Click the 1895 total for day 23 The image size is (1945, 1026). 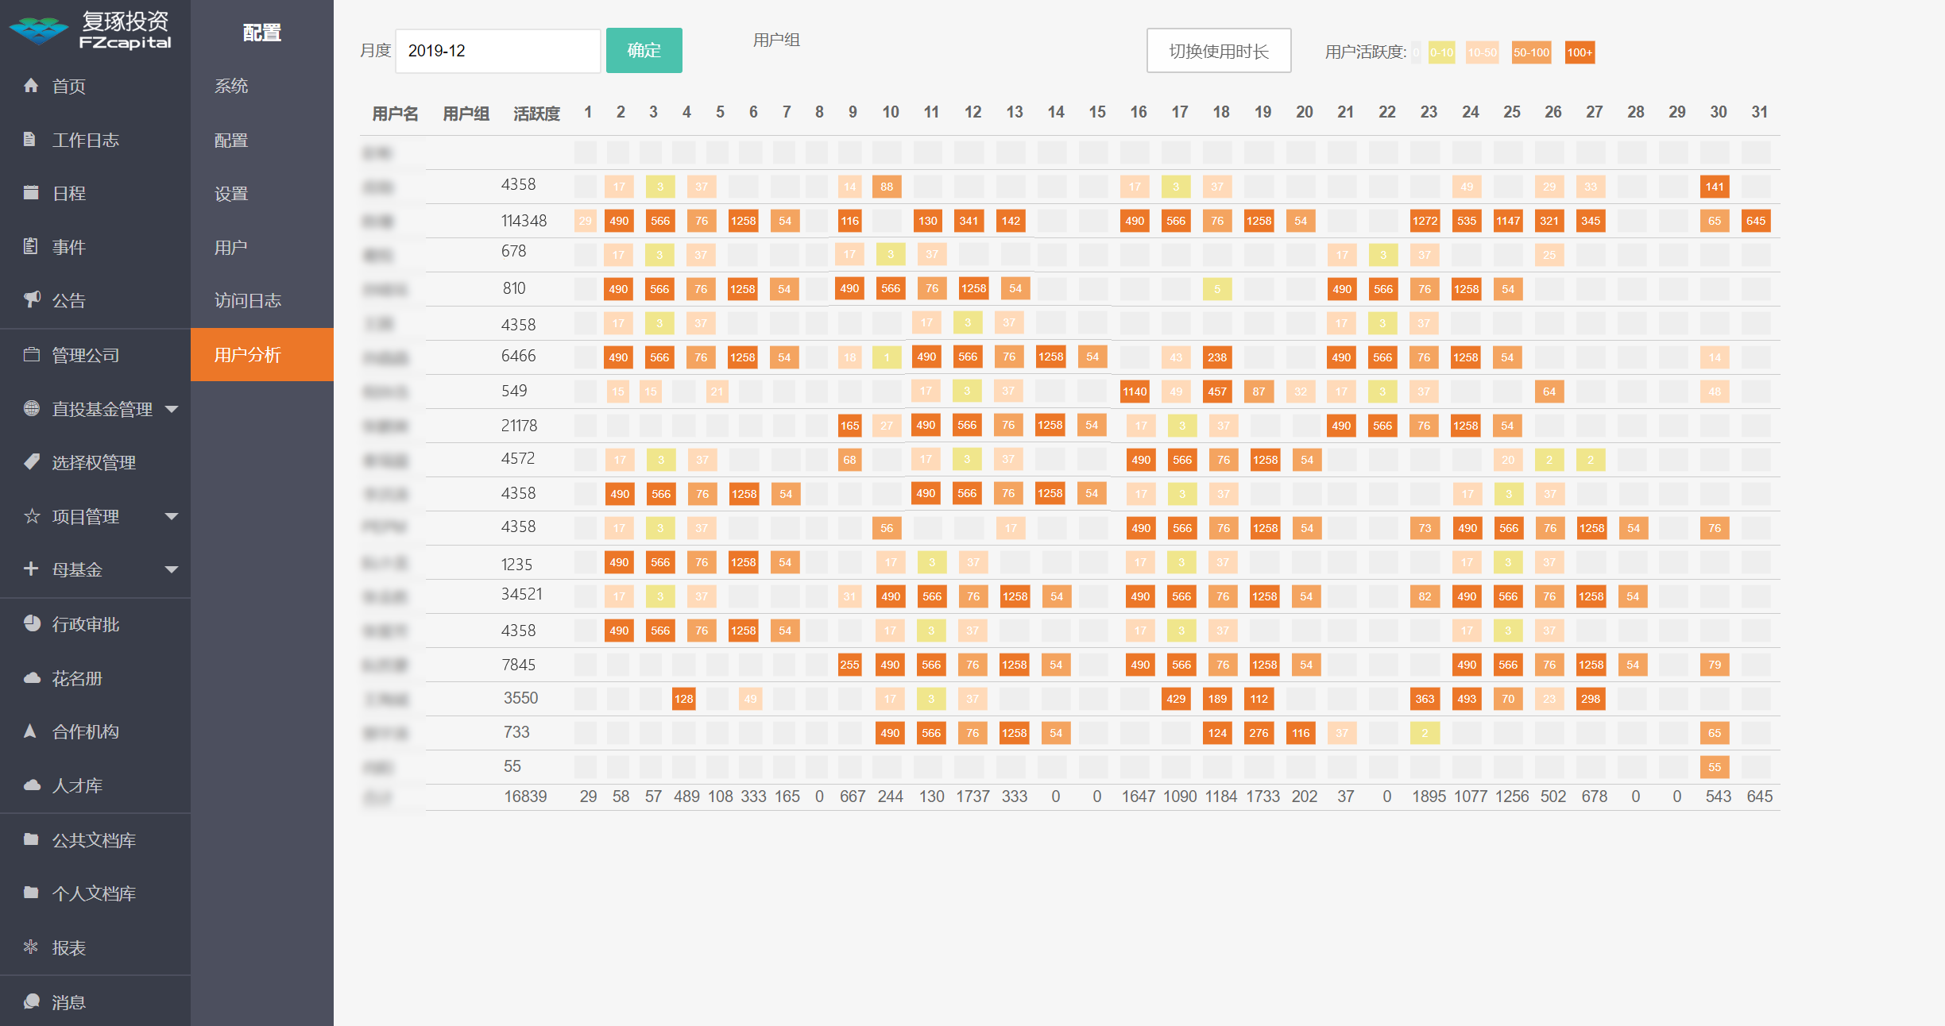1429,796
